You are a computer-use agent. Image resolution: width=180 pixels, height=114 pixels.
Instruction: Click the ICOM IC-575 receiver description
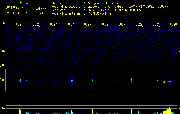115,10
